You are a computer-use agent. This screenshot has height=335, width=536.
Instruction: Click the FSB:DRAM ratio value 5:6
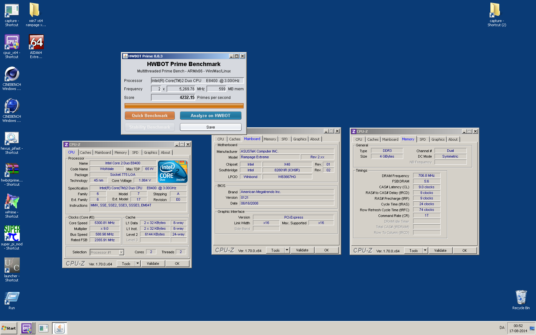click(427, 181)
